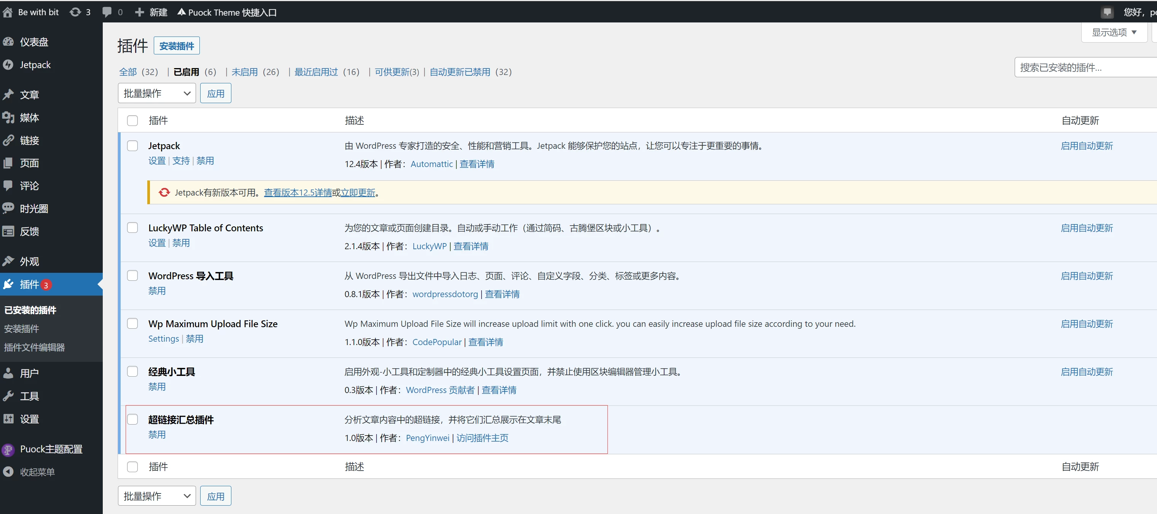
Task: Click the home icon beside Be with bit
Action: (x=8, y=12)
